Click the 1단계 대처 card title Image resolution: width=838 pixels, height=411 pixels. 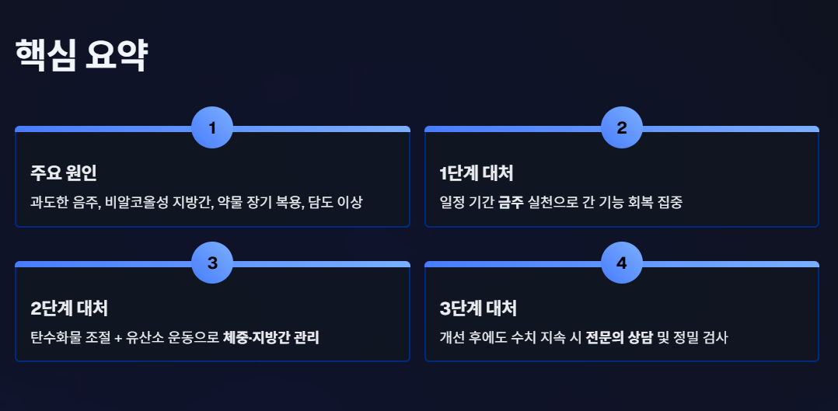point(477,173)
